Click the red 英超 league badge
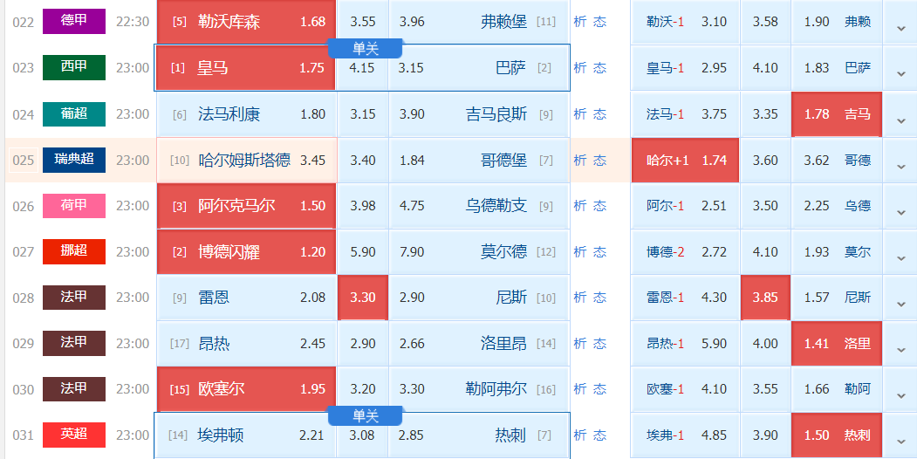The height and width of the screenshot is (459, 917). click(74, 435)
